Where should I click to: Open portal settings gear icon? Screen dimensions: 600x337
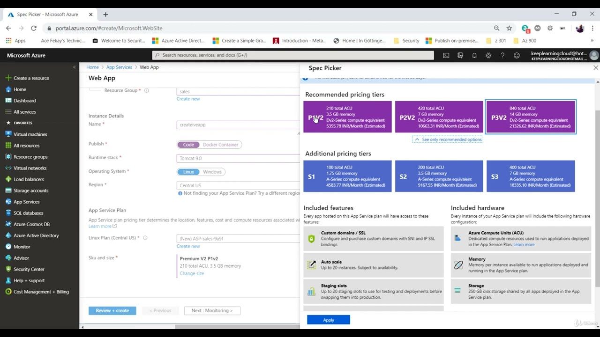point(488,55)
